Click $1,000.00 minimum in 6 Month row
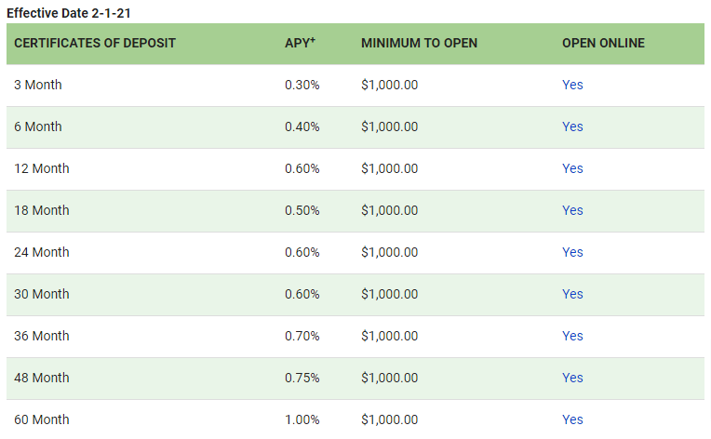Image resolution: width=711 pixels, height=439 pixels. coord(390,126)
